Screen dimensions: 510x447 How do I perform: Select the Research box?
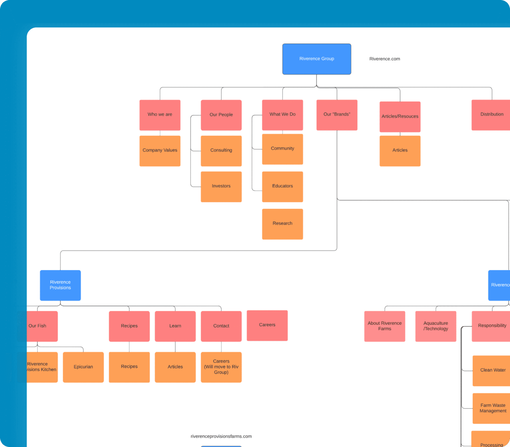click(x=282, y=224)
